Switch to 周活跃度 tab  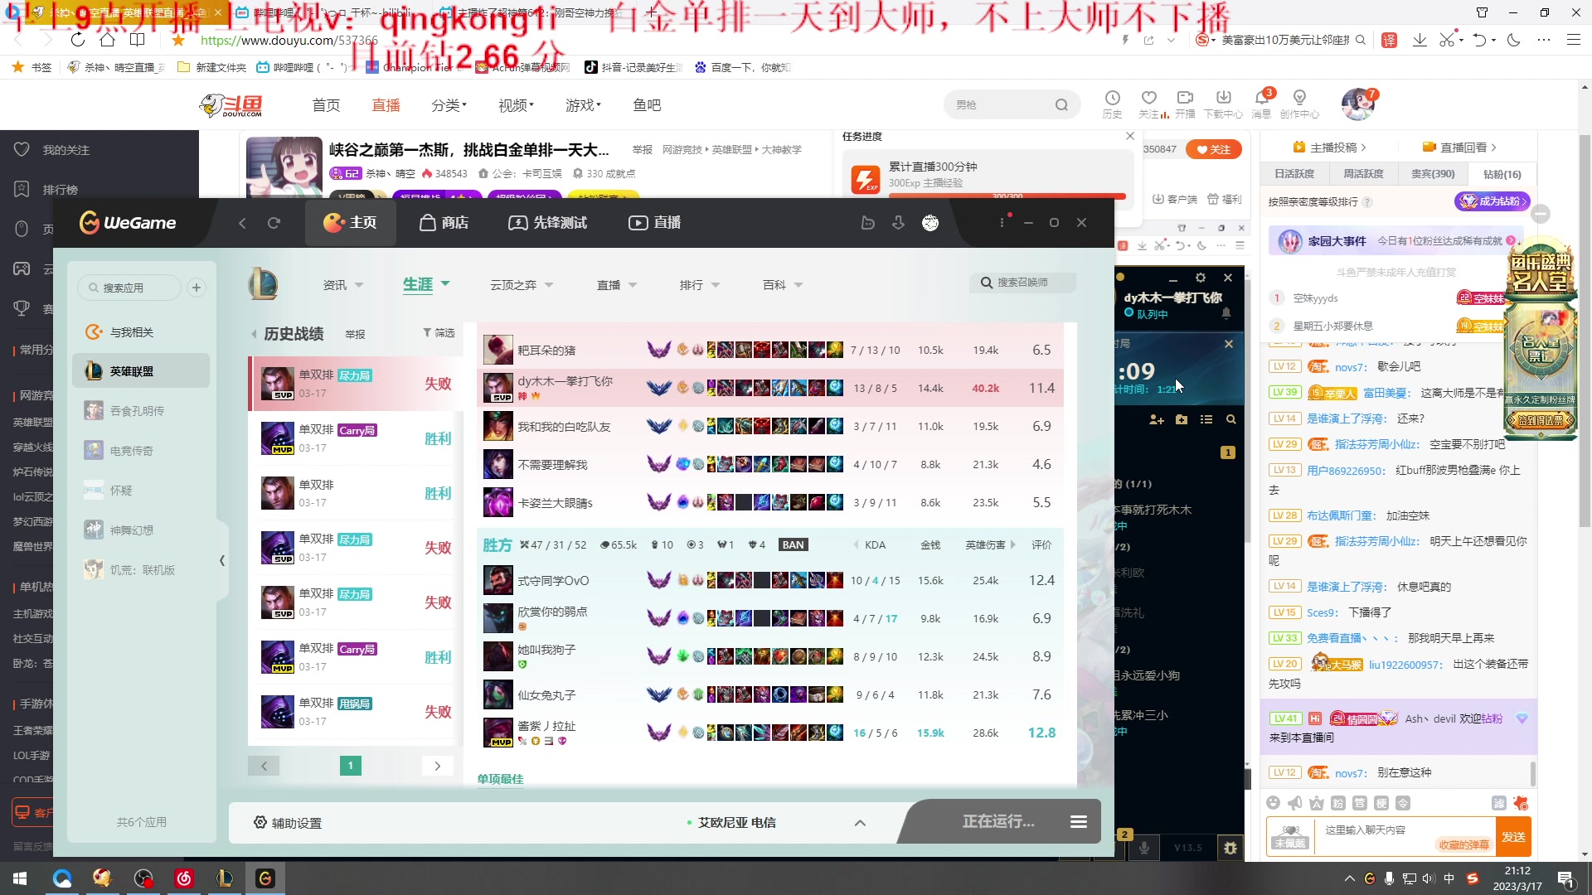(1363, 174)
